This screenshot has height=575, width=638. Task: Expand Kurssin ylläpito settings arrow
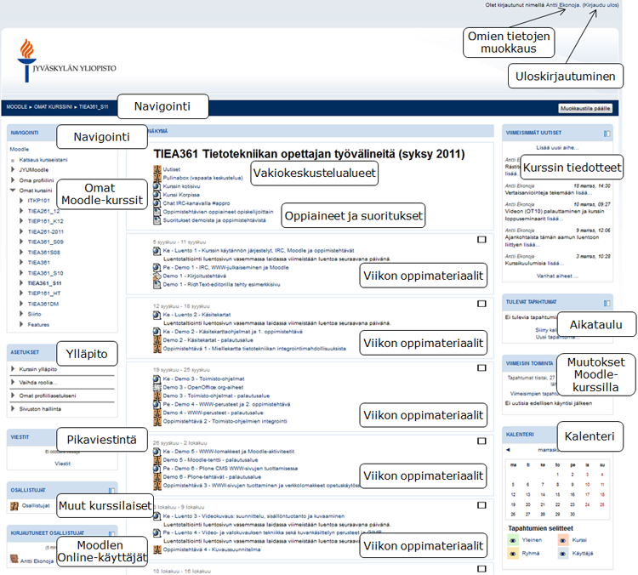[x=13, y=368]
